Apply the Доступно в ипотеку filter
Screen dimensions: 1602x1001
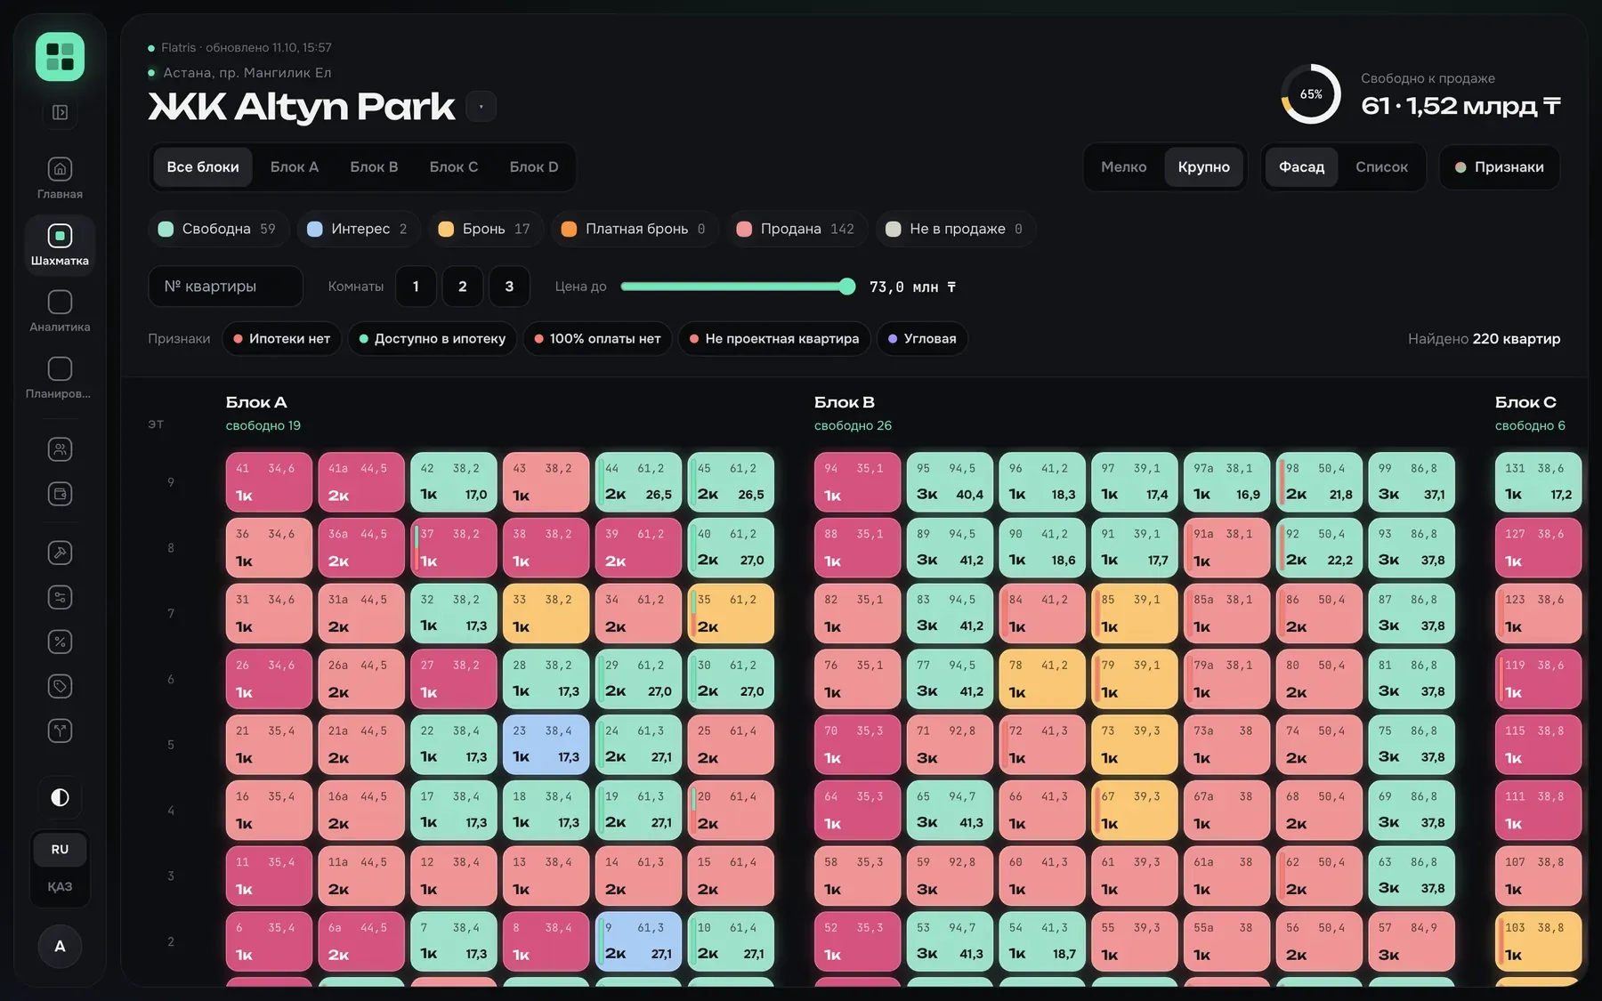[433, 339]
